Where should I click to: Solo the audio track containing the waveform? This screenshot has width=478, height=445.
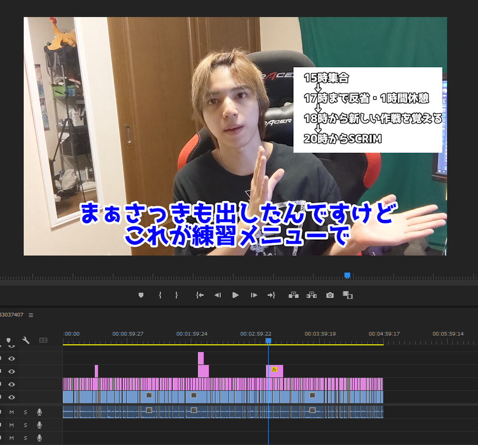click(26, 412)
